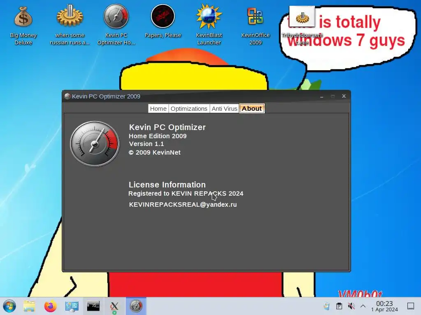Click the 'Version 1.1' text

pyautogui.click(x=146, y=144)
